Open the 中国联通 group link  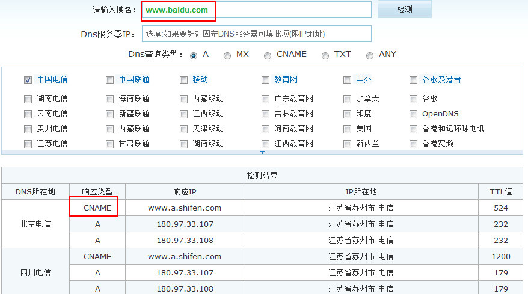(x=134, y=80)
